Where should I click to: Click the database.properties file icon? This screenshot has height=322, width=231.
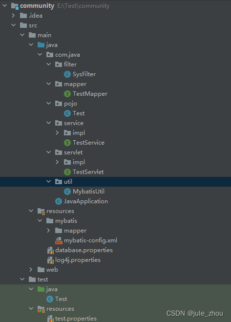[50, 250]
